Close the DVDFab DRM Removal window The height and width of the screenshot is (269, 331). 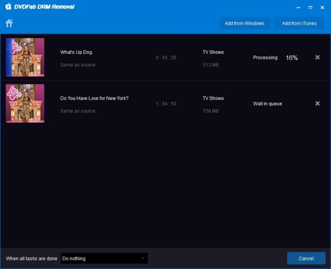pyautogui.click(x=322, y=8)
